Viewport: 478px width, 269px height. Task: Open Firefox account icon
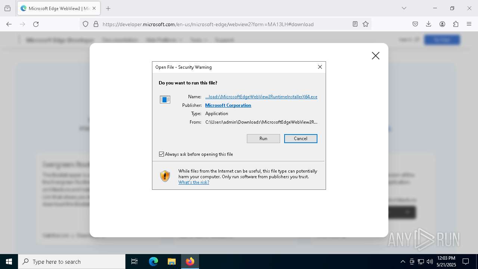[x=442, y=24]
